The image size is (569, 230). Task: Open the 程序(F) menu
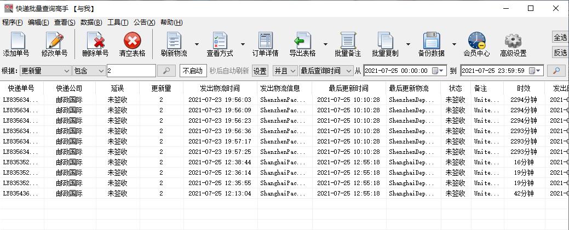(x=13, y=22)
